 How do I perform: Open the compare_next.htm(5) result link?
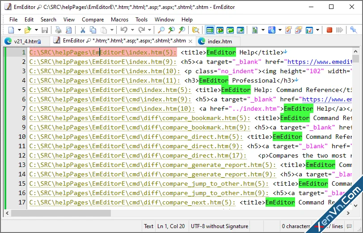point(132,203)
